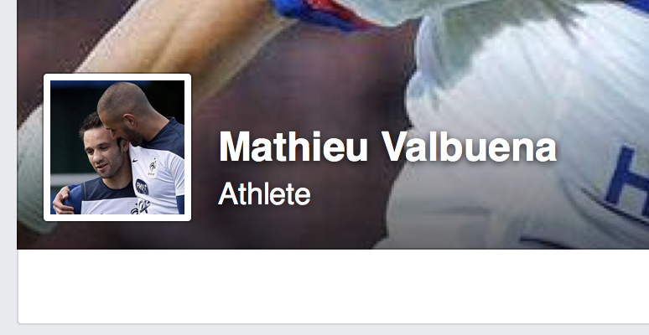Click the bottom border of the white card
The height and width of the screenshot is (335, 649).
click(x=333, y=323)
